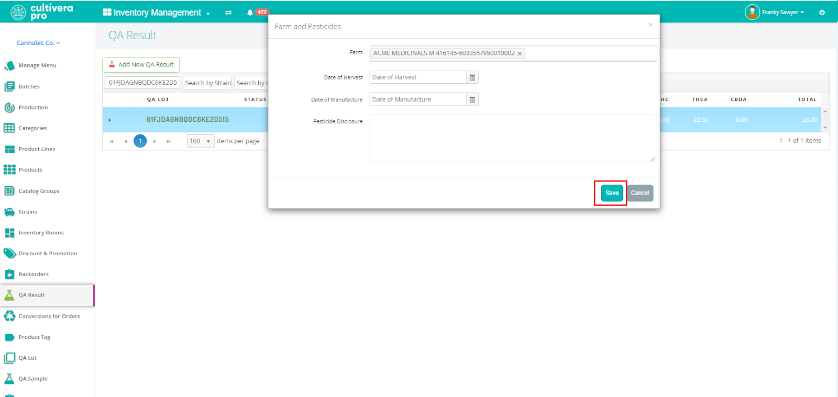Sort by the TOTAL column header
The width and height of the screenshot is (838, 397).
coord(807,99)
